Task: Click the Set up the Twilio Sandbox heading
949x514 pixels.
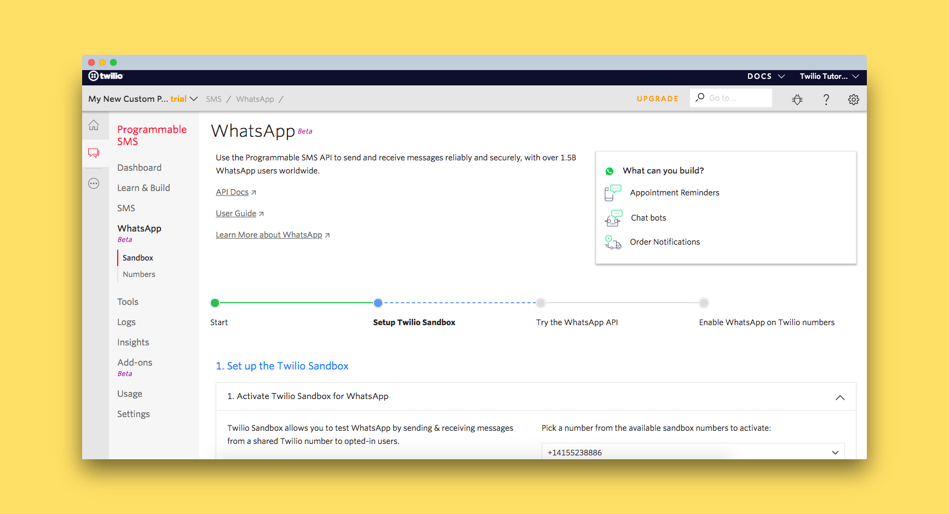Action: pyautogui.click(x=282, y=366)
